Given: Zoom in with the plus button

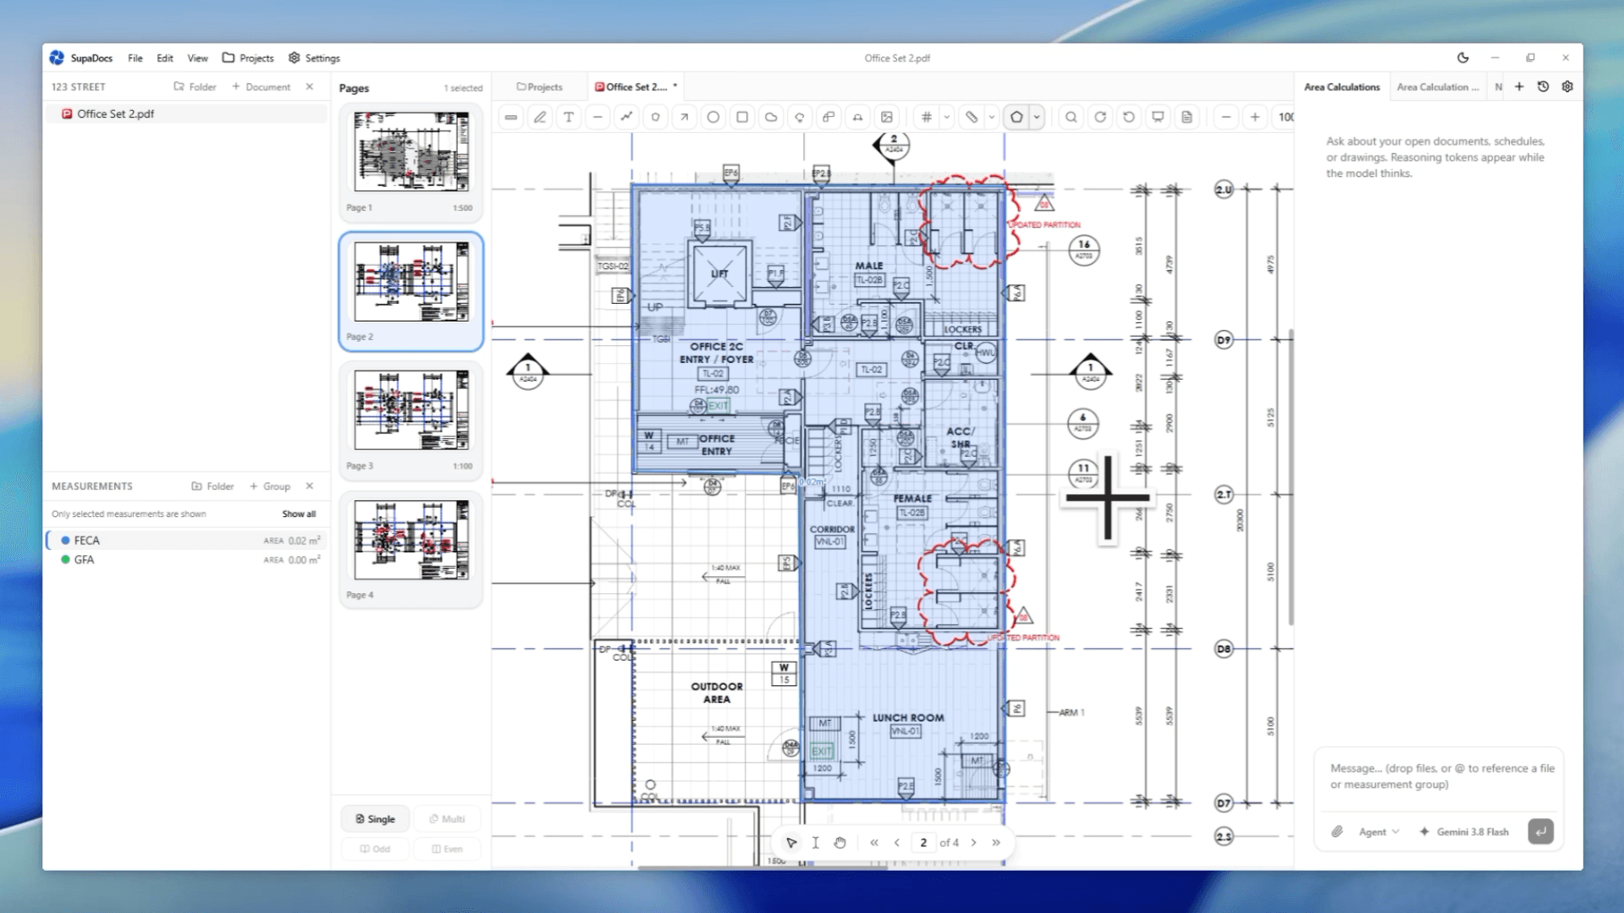Looking at the screenshot, I should [x=1255, y=118].
